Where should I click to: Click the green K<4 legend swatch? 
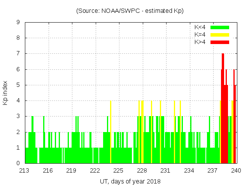pos(220,27)
